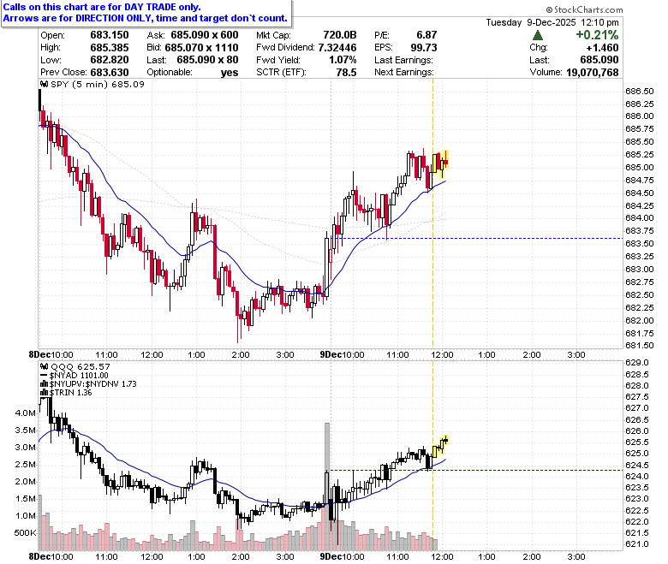Click the orange dashed vertical time marker in SPY panel
Screen dimensions: 668x564
[x=432, y=213]
